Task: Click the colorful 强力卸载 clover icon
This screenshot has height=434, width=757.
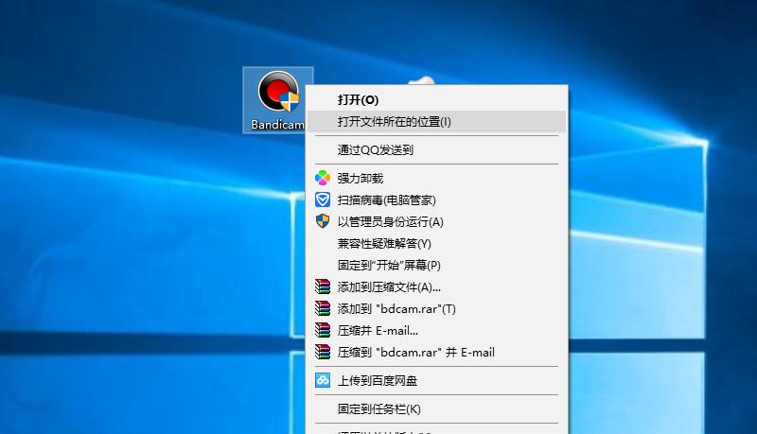Action: (x=323, y=178)
